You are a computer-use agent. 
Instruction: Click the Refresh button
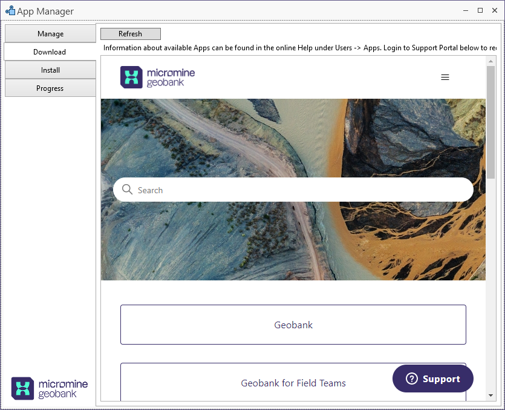pos(131,33)
